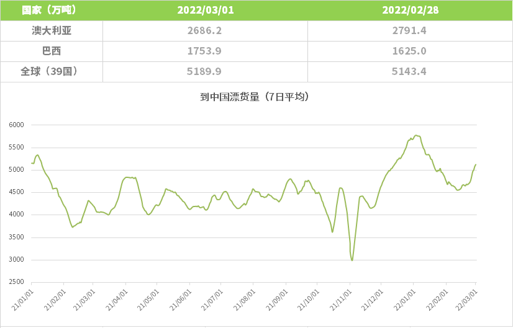The image size is (513, 328).
Task: Click the x-axis date 21/03/01
Action: pyautogui.click(x=84, y=300)
